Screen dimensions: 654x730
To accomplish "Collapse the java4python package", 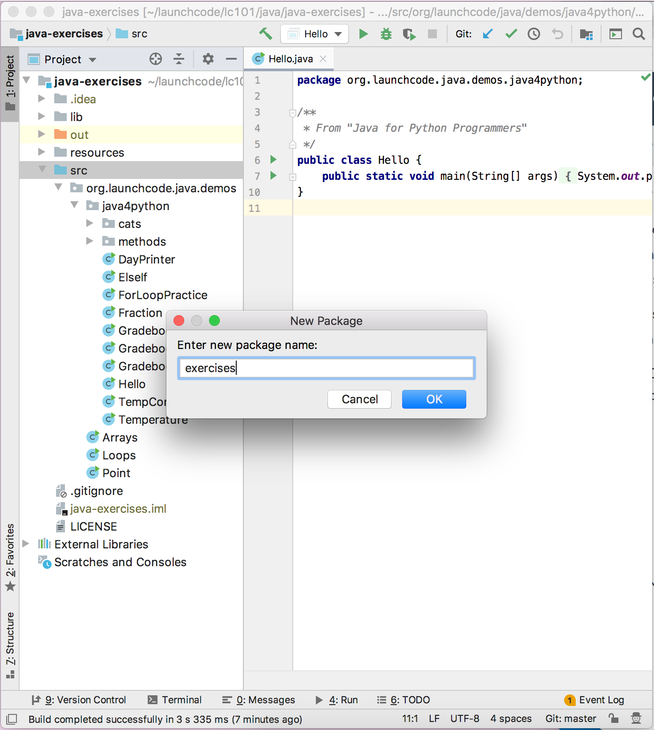I will [74, 205].
